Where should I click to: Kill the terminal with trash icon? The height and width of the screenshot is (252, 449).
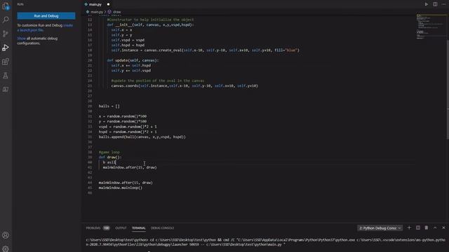427,227
